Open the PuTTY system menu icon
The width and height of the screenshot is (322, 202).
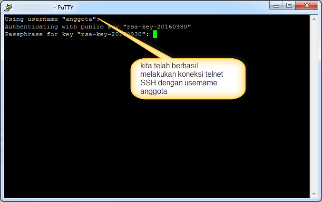(8, 7)
